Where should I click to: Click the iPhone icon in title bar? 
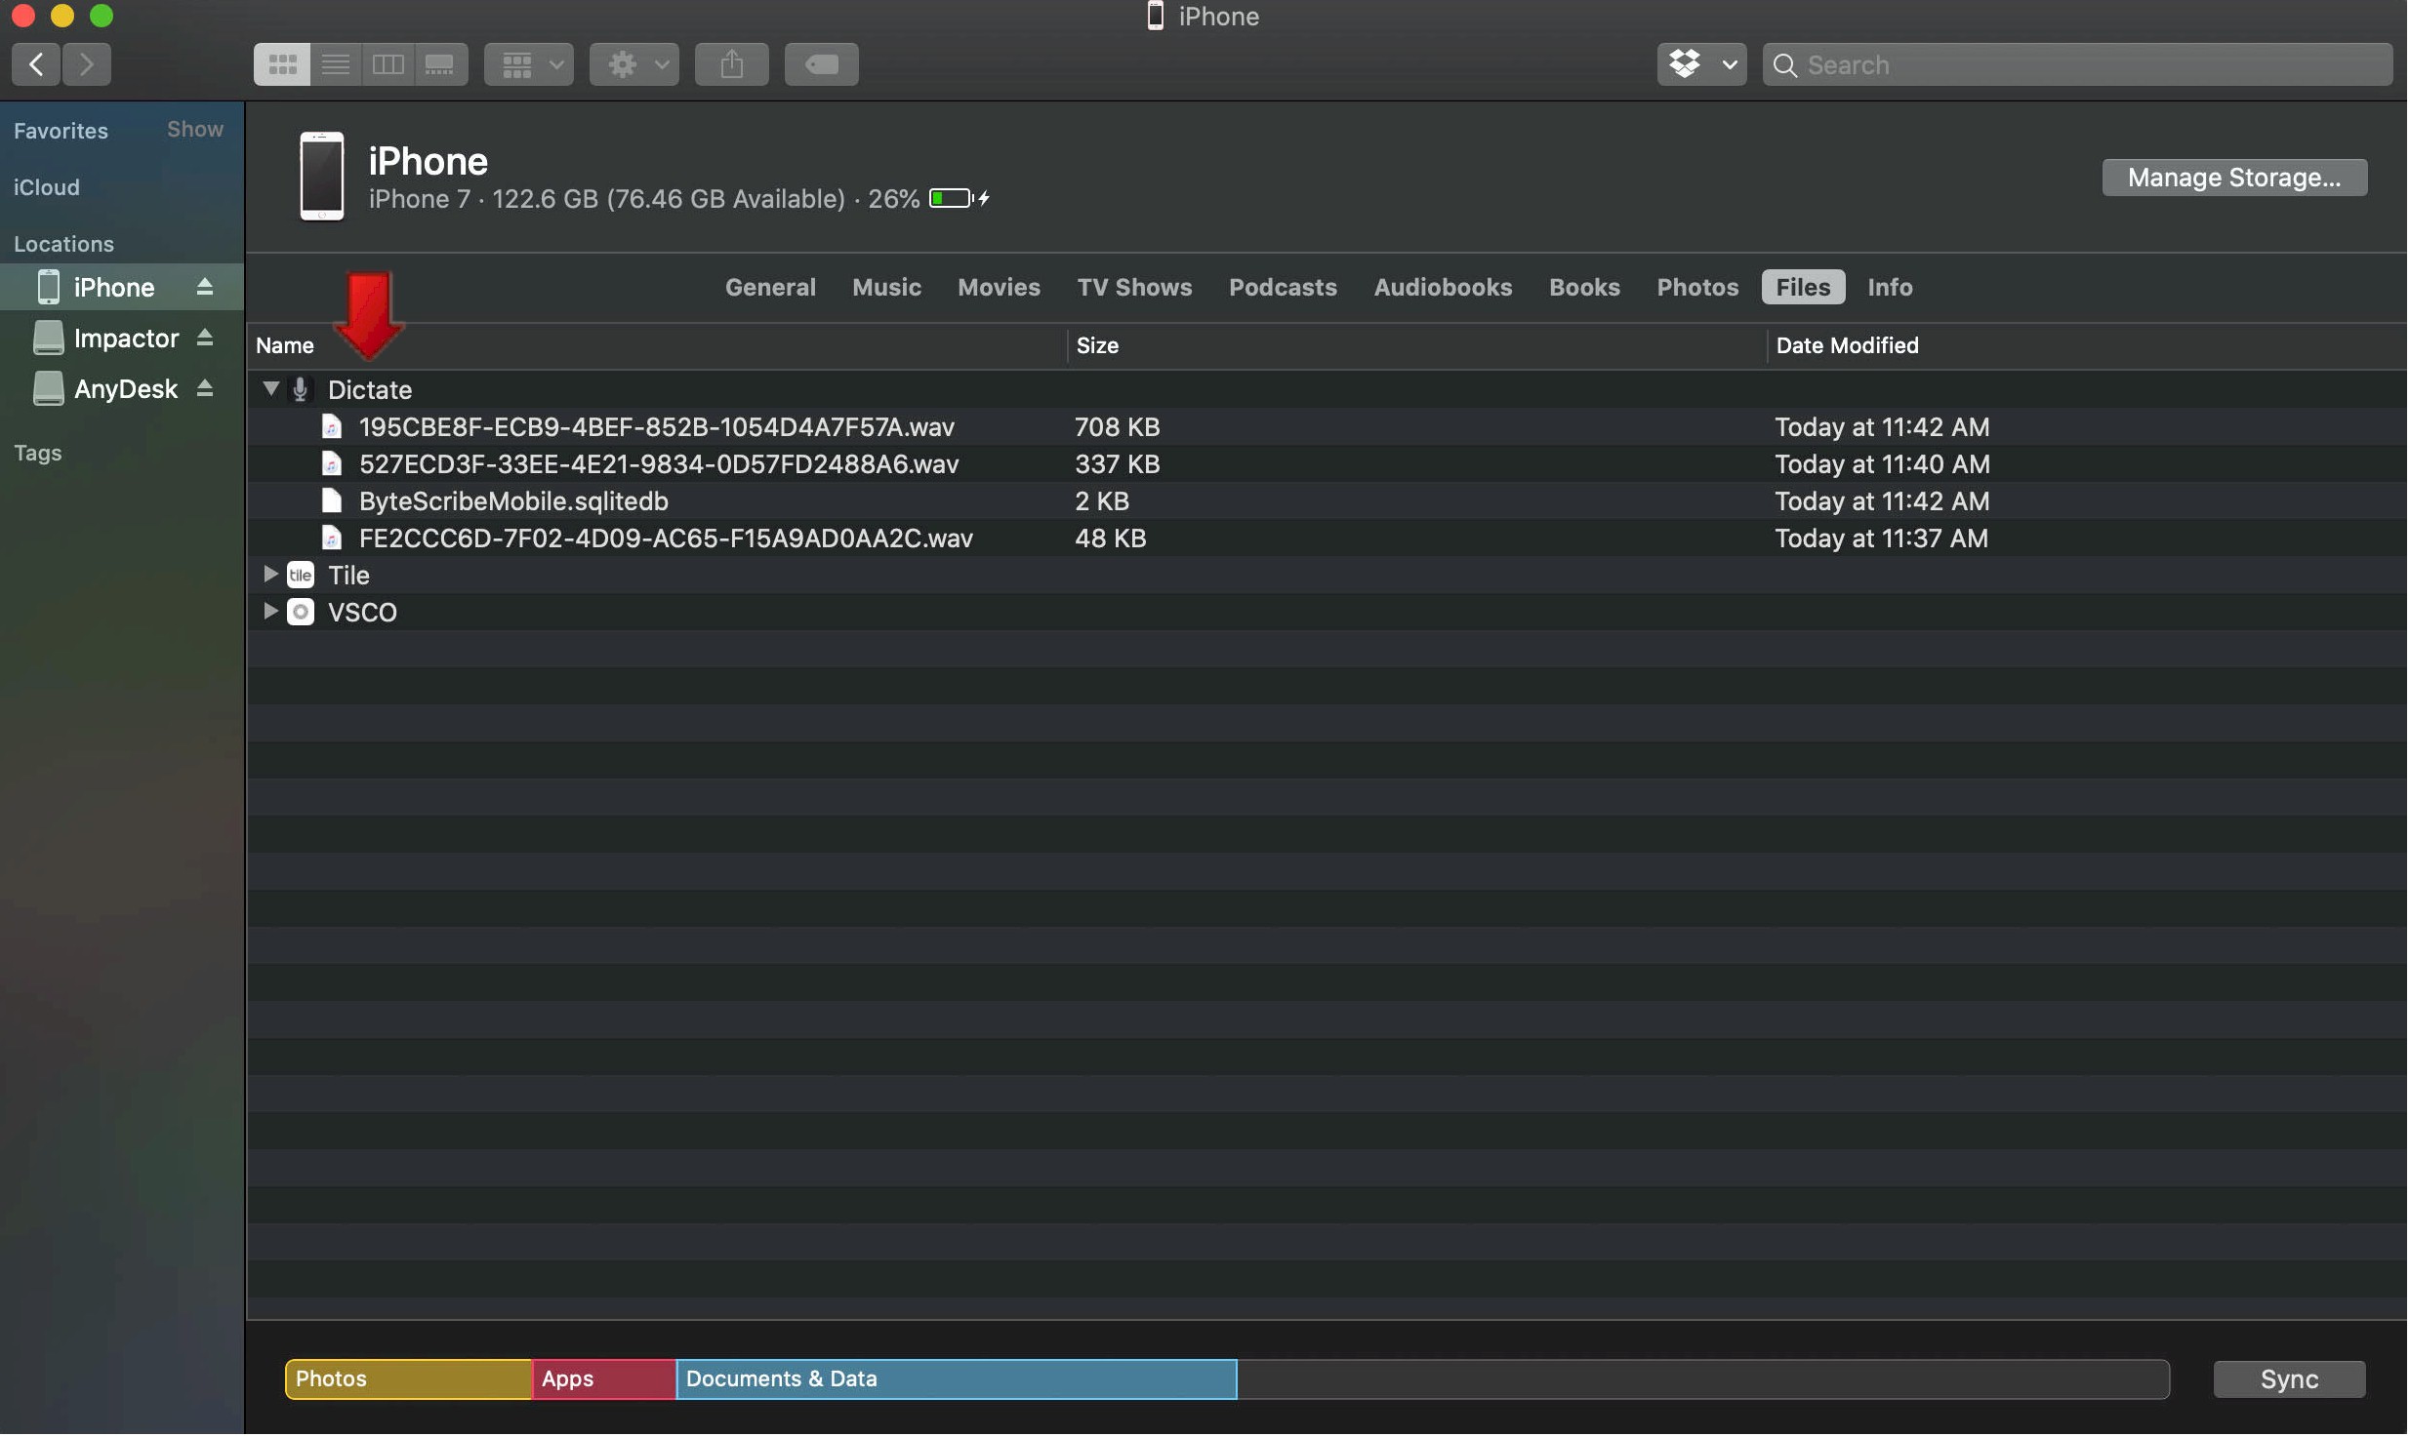1156,16
